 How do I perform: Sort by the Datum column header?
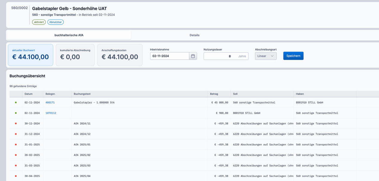[29, 94]
